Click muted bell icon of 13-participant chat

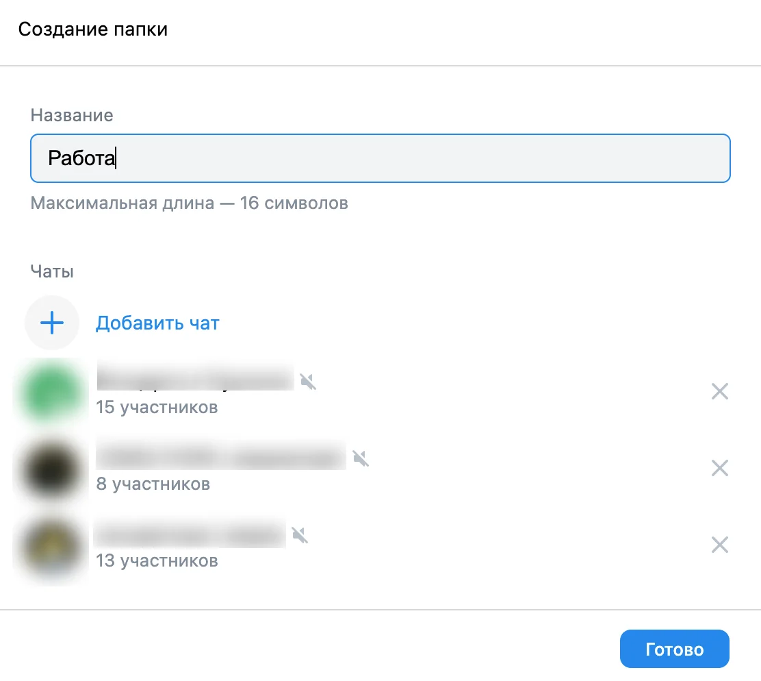tap(300, 535)
